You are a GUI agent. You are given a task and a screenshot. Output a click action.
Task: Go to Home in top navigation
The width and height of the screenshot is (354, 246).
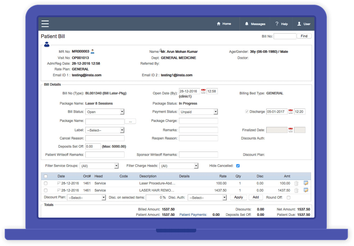tap(224, 24)
